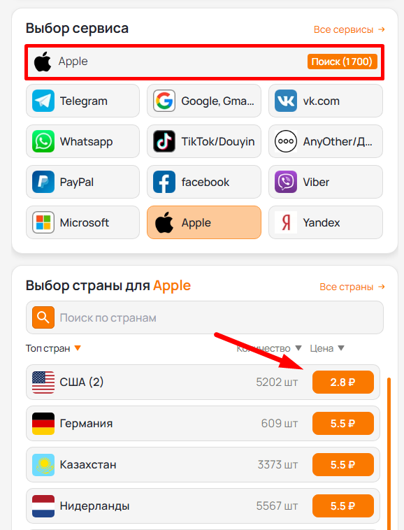Focus the Поиск по странам field
404x530 pixels.
(x=205, y=317)
